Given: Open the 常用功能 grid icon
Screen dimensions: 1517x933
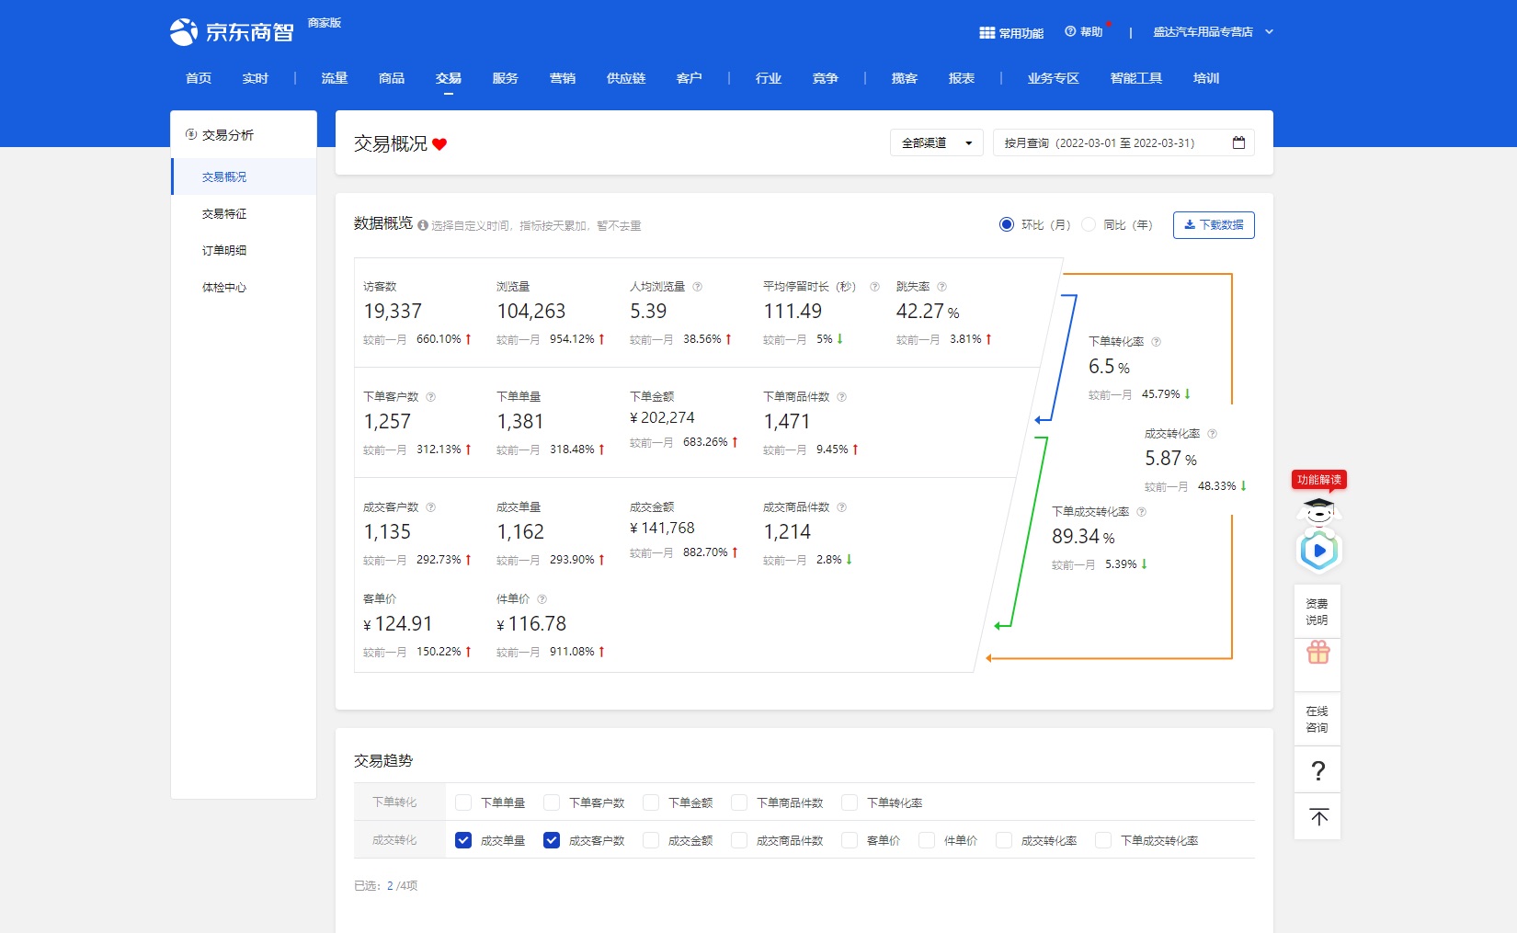Looking at the screenshot, I should point(987,33).
